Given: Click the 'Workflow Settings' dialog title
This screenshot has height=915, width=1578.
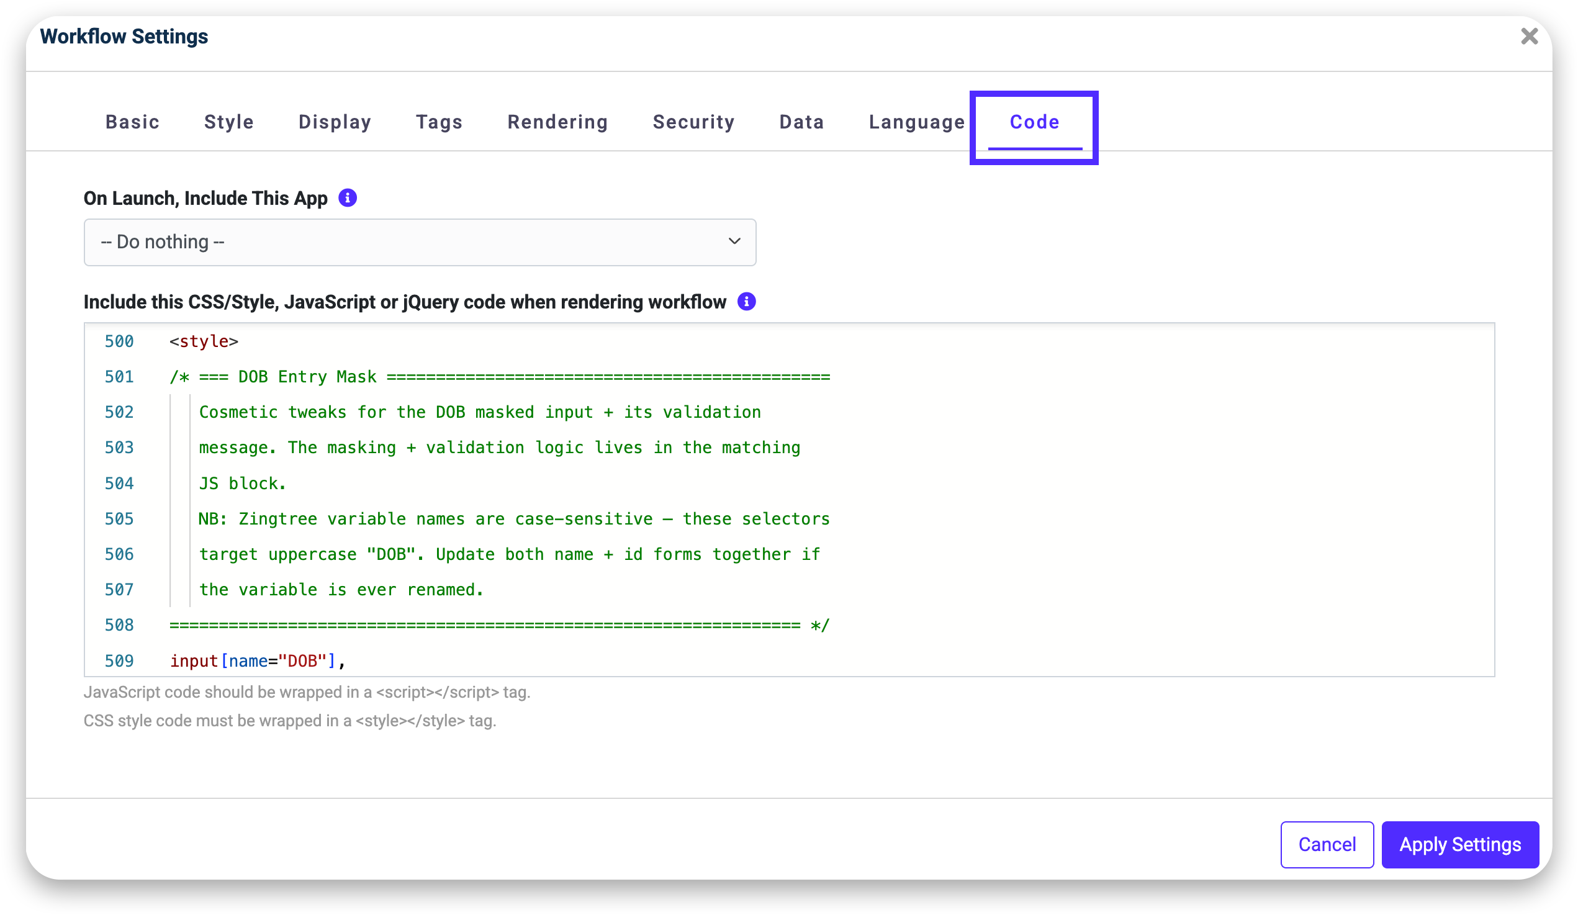Looking at the screenshot, I should click(124, 37).
